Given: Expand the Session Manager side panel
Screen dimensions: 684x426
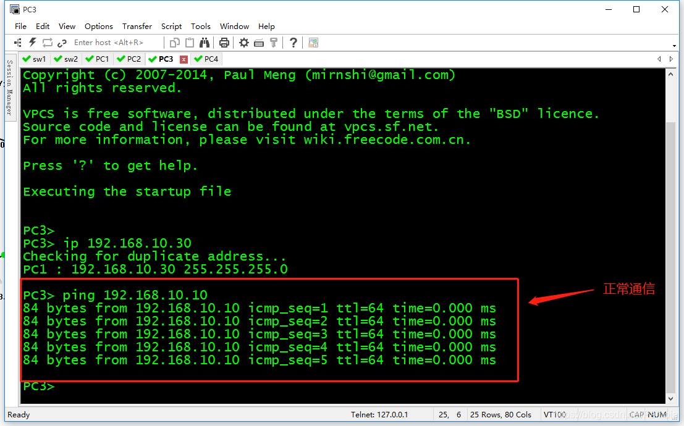Looking at the screenshot, I should (10, 87).
